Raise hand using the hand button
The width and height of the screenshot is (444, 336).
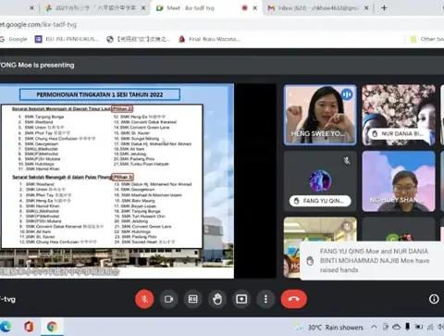tap(217, 299)
